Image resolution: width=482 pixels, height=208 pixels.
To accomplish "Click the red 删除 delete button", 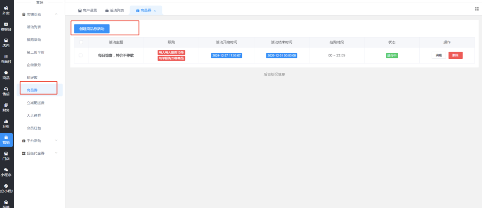I will click(455, 55).
